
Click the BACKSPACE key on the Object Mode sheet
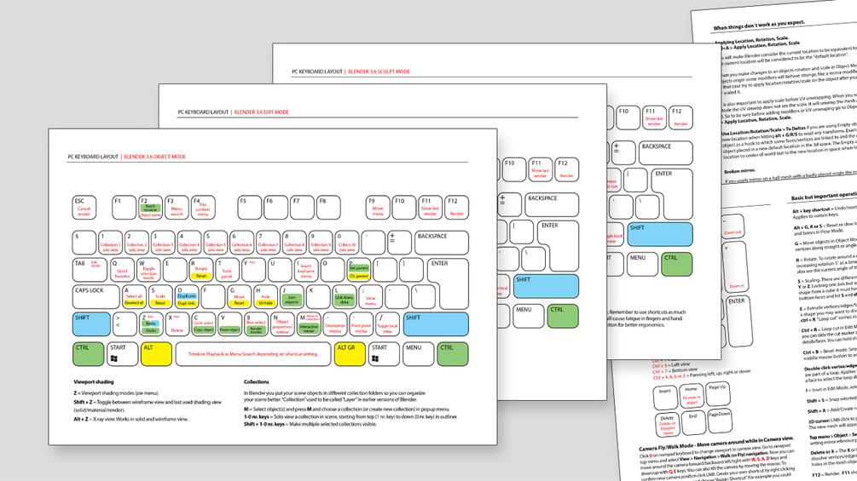pos(442,243)
